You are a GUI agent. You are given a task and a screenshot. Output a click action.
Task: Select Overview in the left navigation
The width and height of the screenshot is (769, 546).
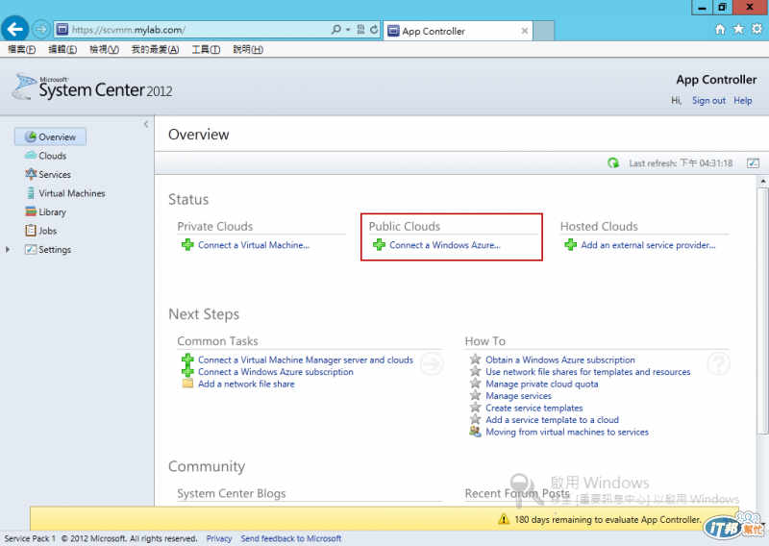click(x=51, y=136)
